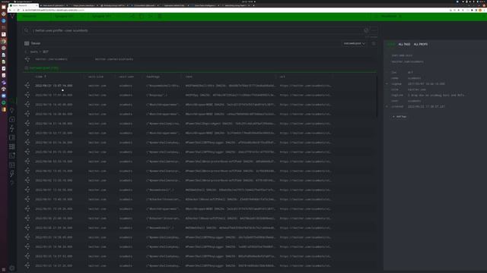Open the first Synapse tab in the top bar
The width and height of the screenshot is (487, 273).
pos(64,16)
